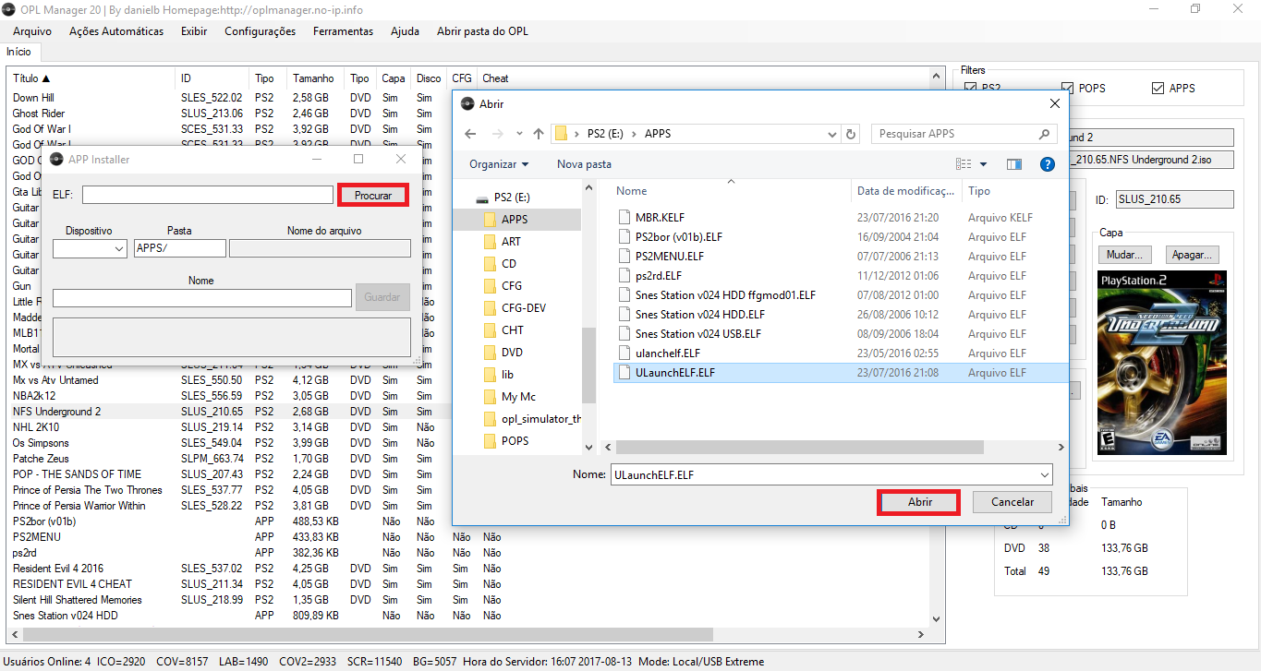Open the Organizar dropdown menu
The height and width of the screenshot is (671, 1261).
(499, 164)
